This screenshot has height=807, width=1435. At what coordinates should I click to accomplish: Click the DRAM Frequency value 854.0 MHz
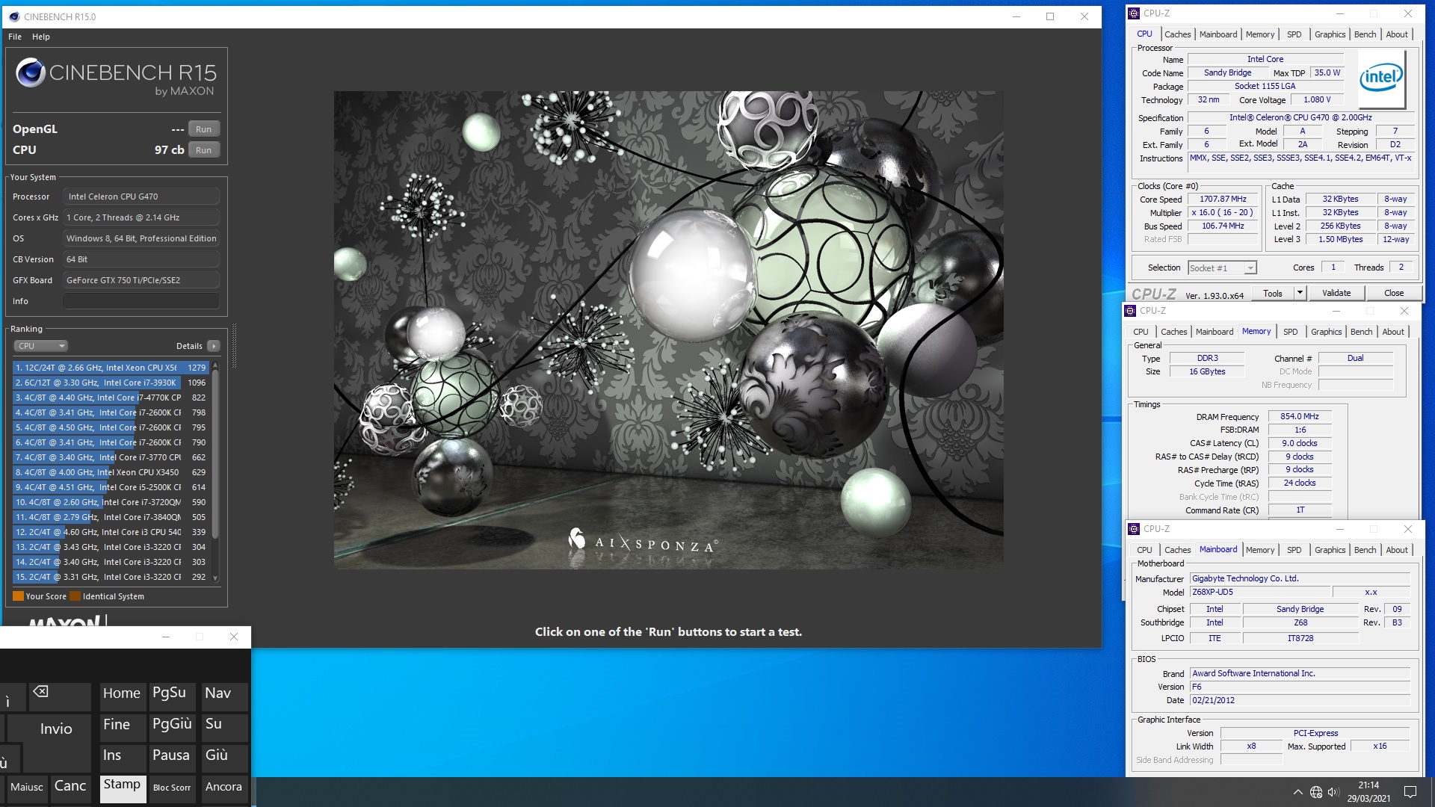[x=1300, y=416]
